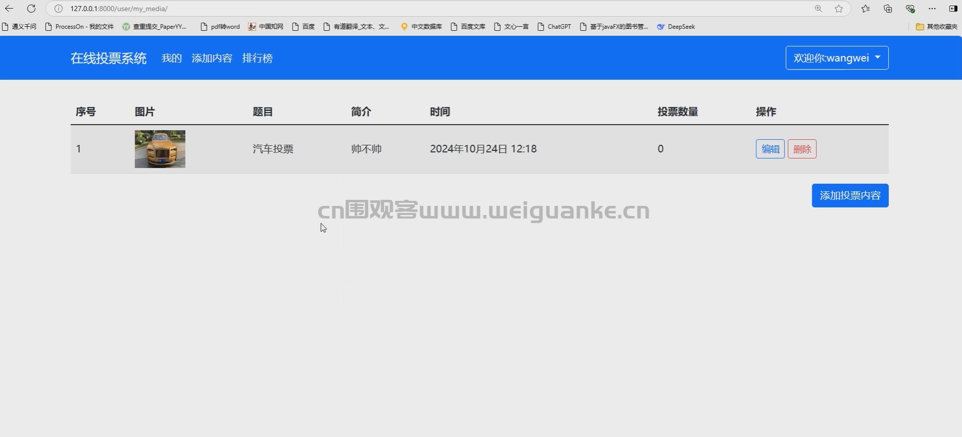Image resolution: width=962 pixels, height=437 pixels.
Task: Click the 2024年10月24日 12:18 time cell
Action: [483, 149]
